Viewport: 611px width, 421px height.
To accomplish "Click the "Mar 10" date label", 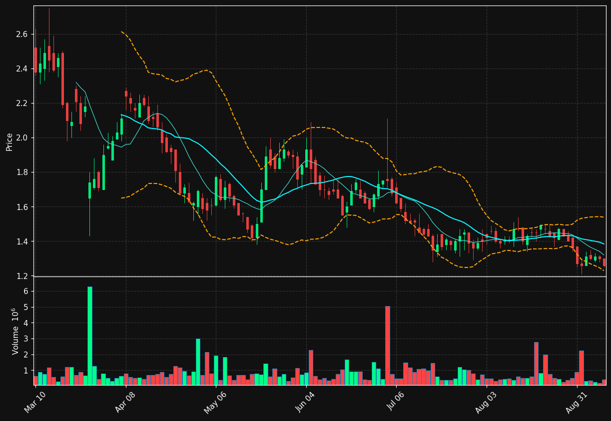I will 34,401.
